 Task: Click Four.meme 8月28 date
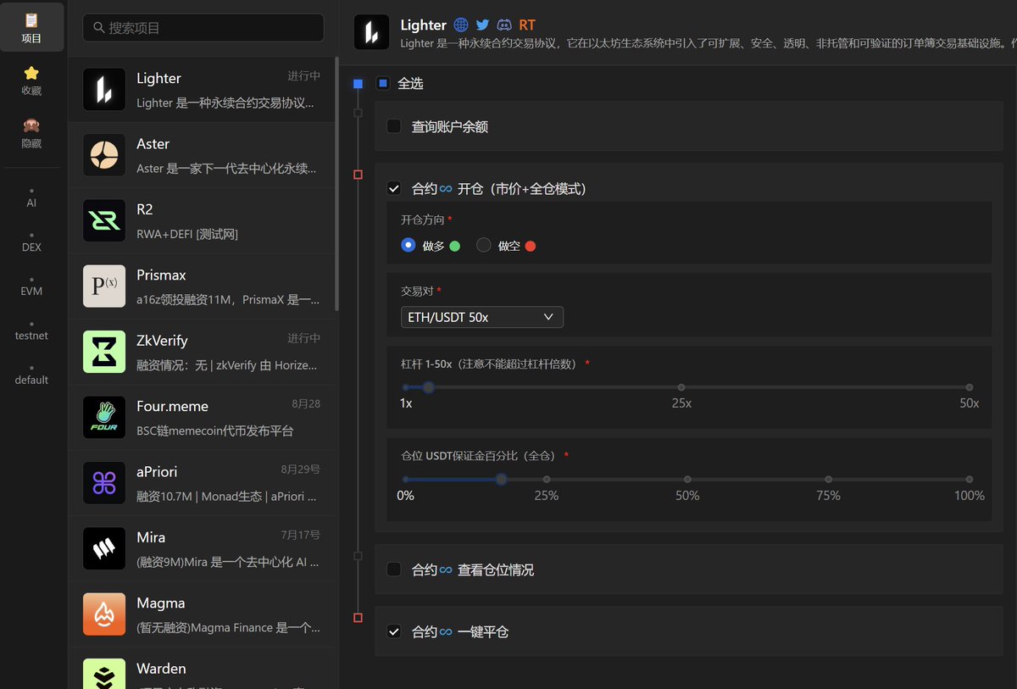[x=306, y=403]
